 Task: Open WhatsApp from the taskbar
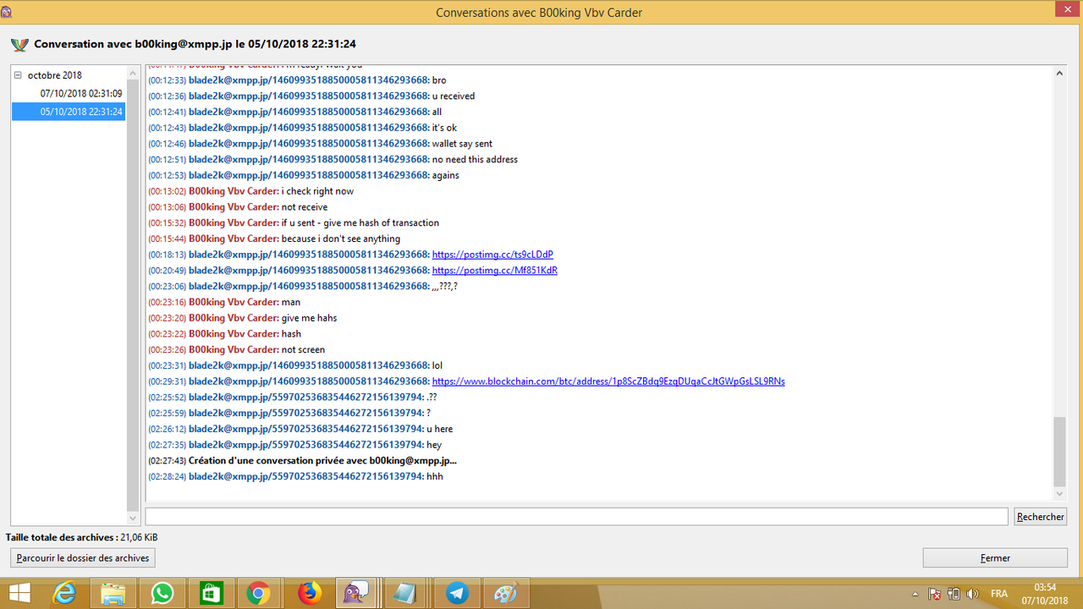(x=162, y=594)
